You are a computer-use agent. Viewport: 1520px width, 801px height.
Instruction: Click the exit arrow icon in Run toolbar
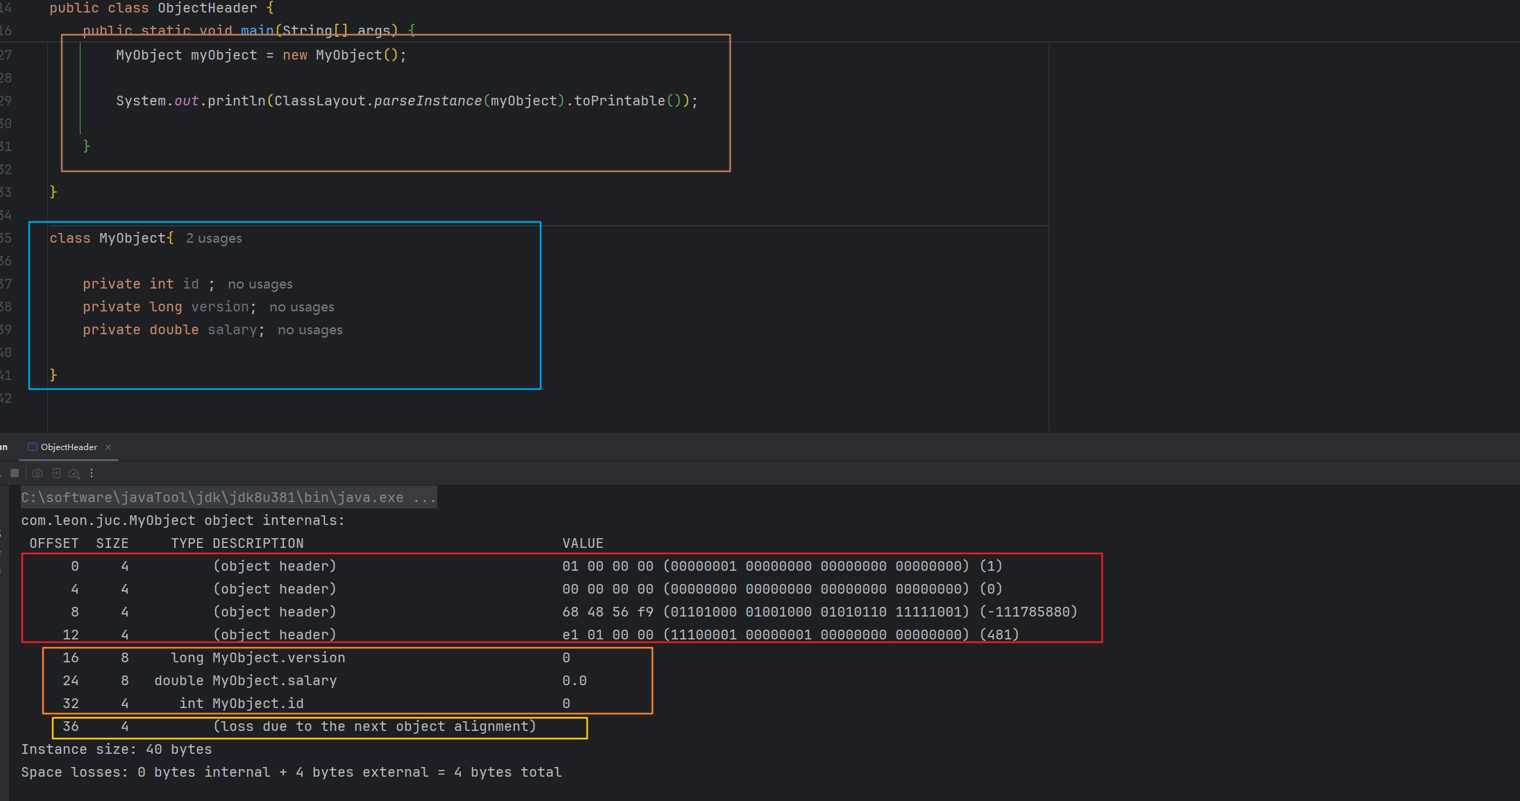pyautogui.click(x=56, y=473)
